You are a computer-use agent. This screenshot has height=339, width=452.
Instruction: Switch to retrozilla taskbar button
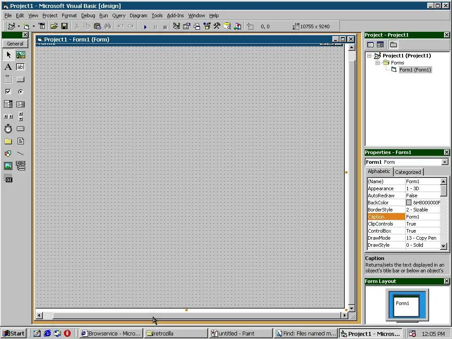[x=176, y=334]
